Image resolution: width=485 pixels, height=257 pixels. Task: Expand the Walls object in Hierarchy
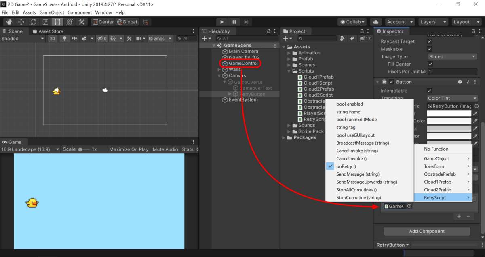click(x=219, y=70)
